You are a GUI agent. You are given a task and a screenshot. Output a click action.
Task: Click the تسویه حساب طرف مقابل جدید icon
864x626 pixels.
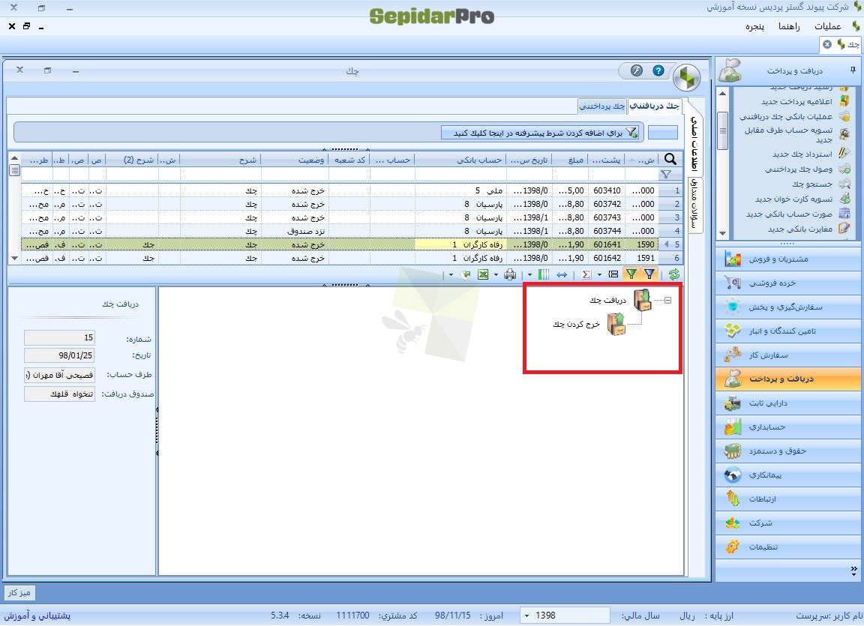pyautogui.click(x=844, y=133)
